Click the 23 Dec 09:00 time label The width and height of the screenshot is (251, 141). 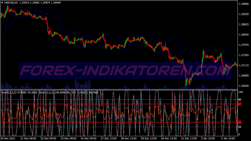(x=68, y=138)
